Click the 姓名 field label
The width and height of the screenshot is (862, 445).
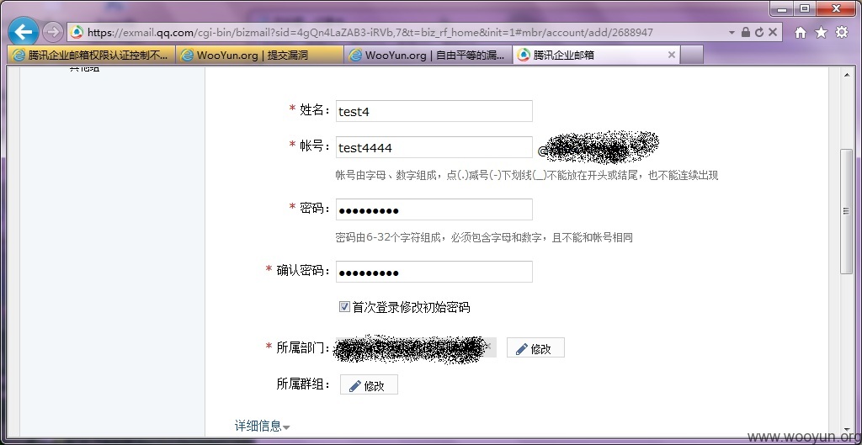coord(315,110)
